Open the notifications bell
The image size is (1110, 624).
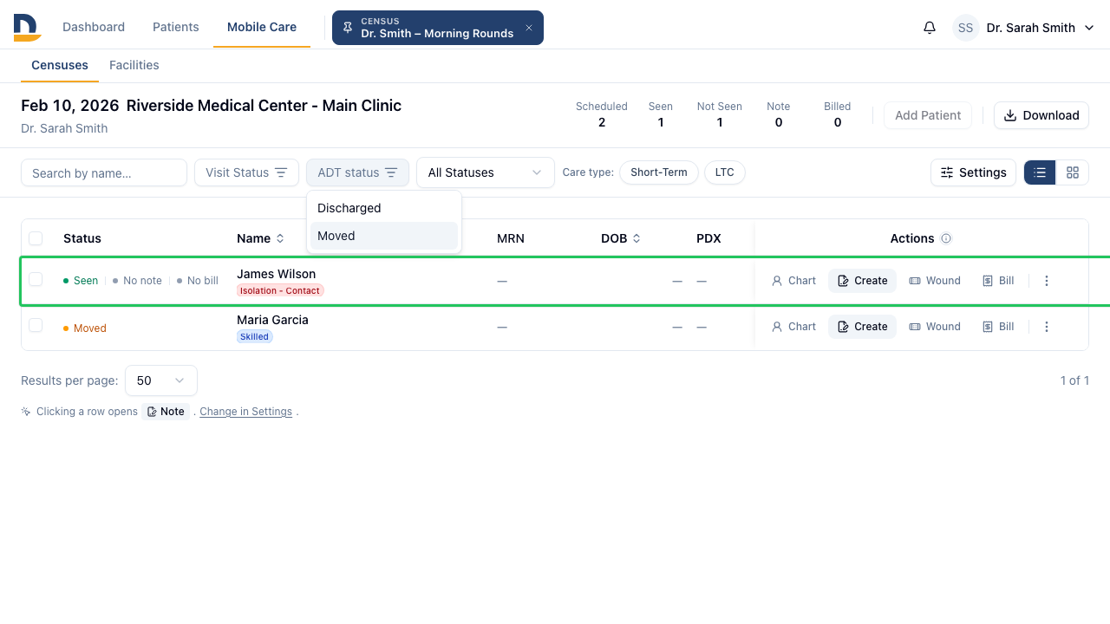(930, 28)
